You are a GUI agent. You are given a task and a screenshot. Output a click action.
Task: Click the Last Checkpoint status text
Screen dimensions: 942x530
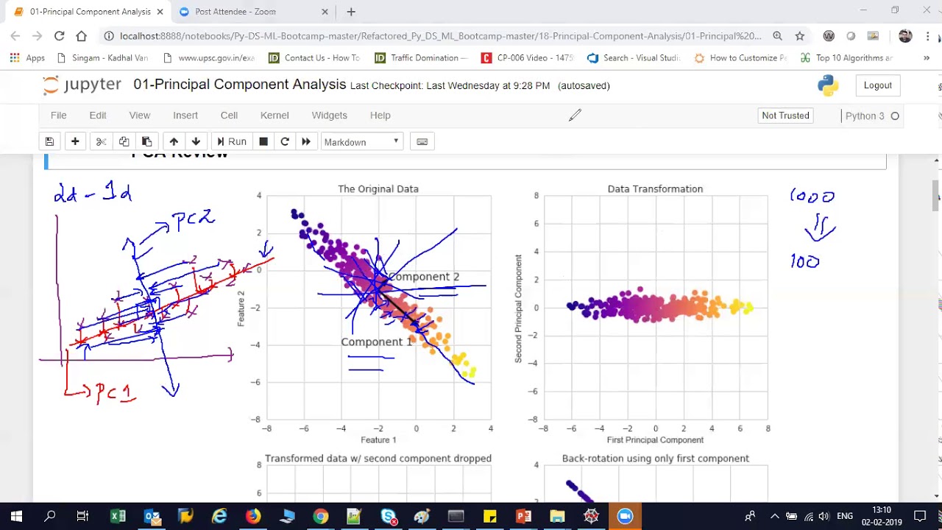(x=450, y=85)
